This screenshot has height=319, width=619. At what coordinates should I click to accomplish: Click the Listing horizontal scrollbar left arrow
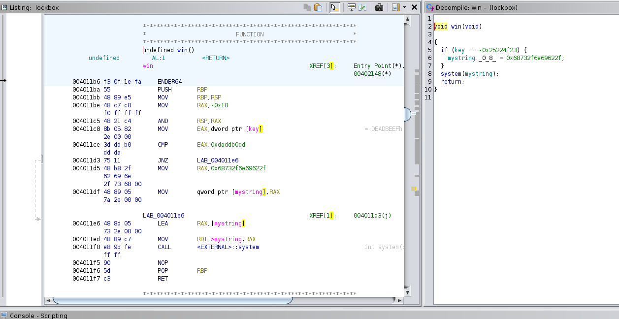click(x=48, y=300)
